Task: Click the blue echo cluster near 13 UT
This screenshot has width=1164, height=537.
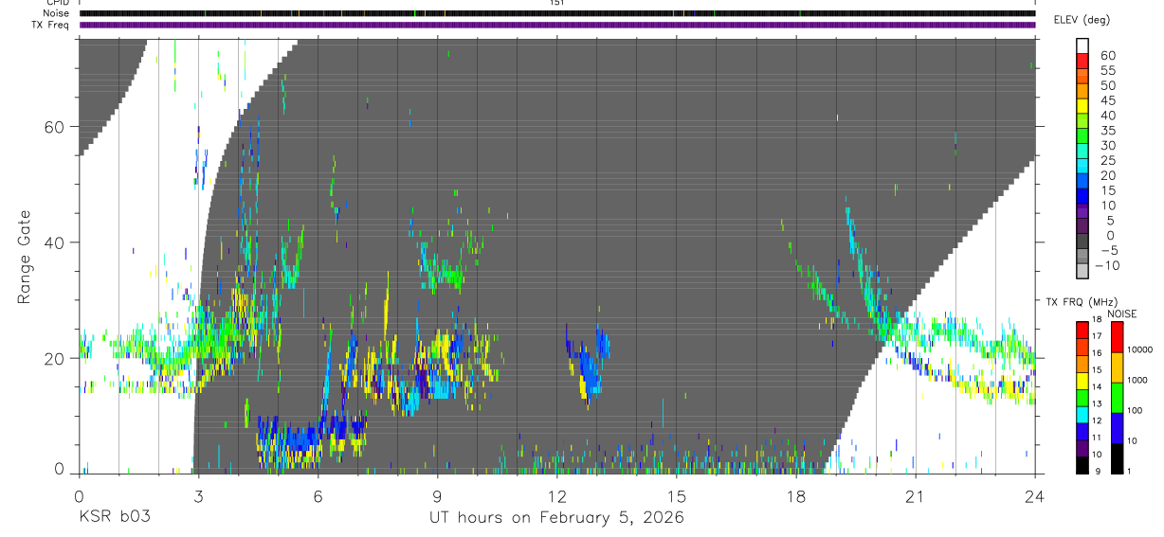Action: tap(588, 365)
